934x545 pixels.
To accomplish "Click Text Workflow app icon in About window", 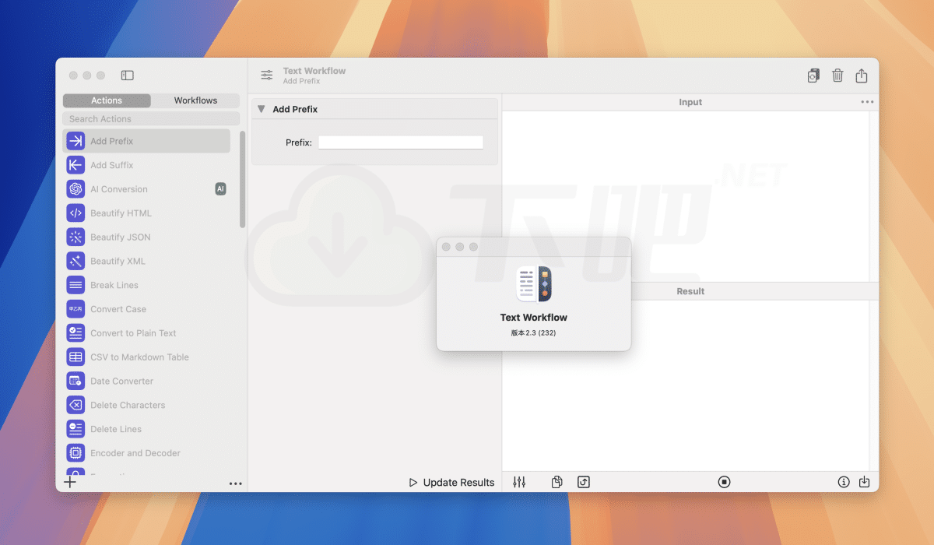I will click(x=534, y=284).
